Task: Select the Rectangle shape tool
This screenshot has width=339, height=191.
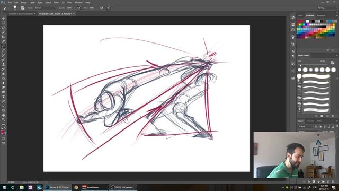Action: [x=3, y=110]
